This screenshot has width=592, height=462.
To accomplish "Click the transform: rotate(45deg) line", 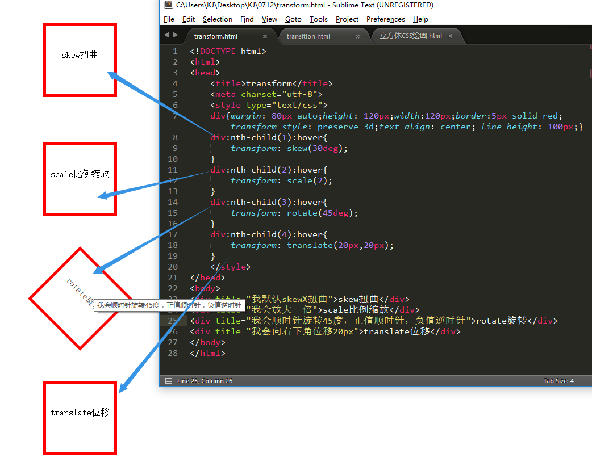I will coord(294,213).
